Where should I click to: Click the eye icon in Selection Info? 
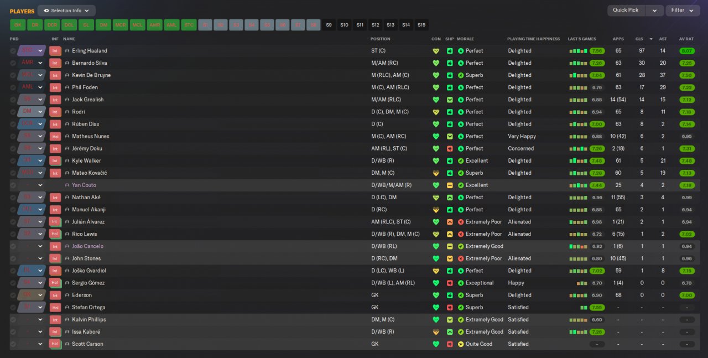[x=46, y=11]
